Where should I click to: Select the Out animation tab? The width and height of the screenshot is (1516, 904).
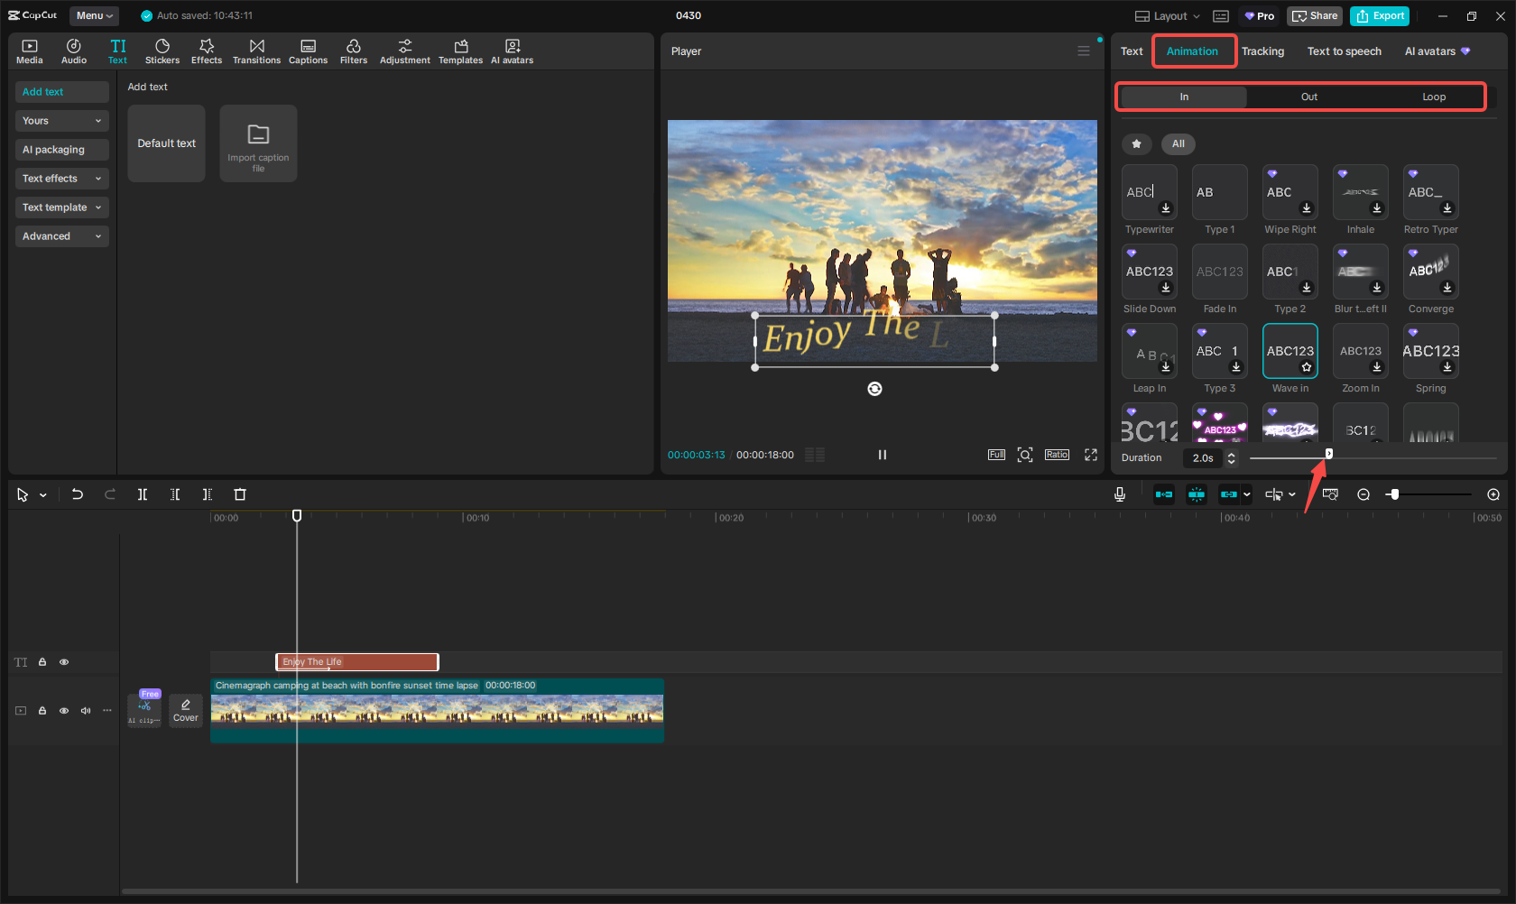click(1308, 97)
